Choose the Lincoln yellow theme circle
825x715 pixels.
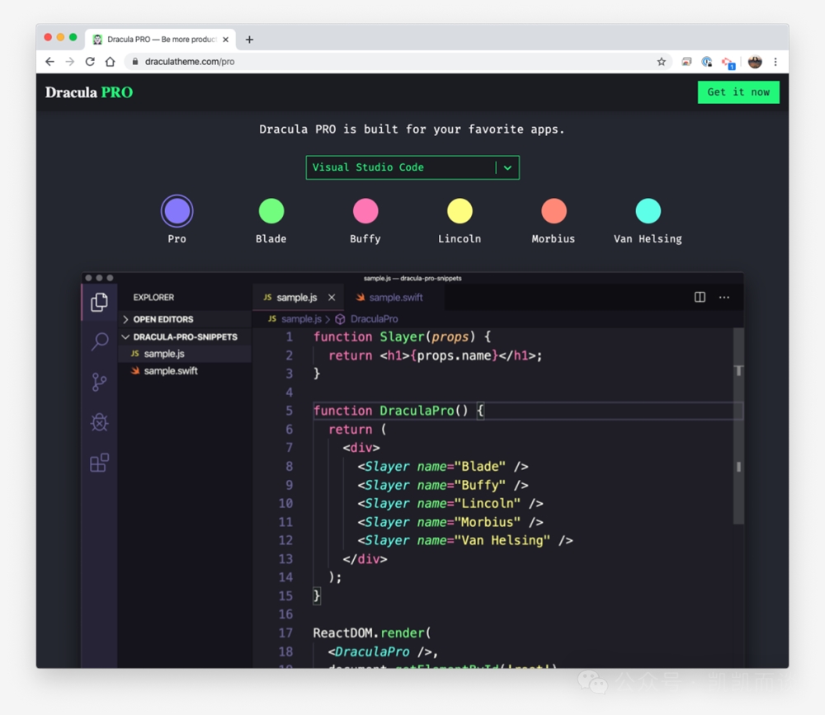pyautogui.click(x=460, y=211)
